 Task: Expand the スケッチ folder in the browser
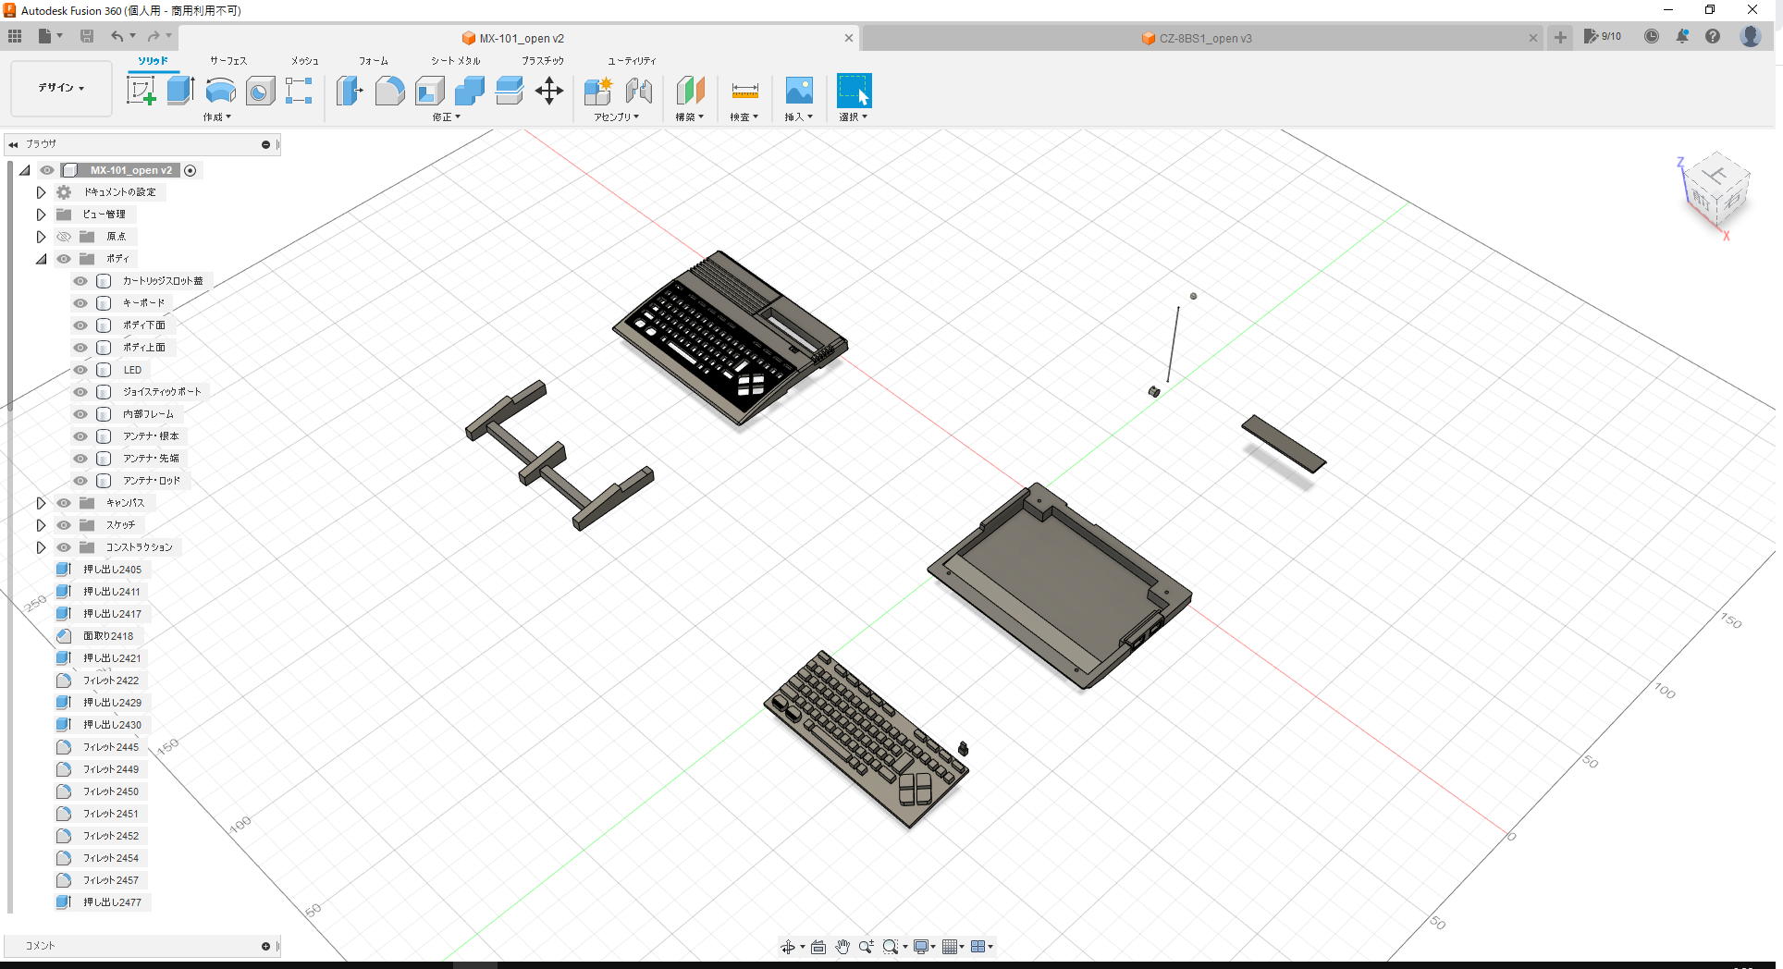[x=41, y=524]
